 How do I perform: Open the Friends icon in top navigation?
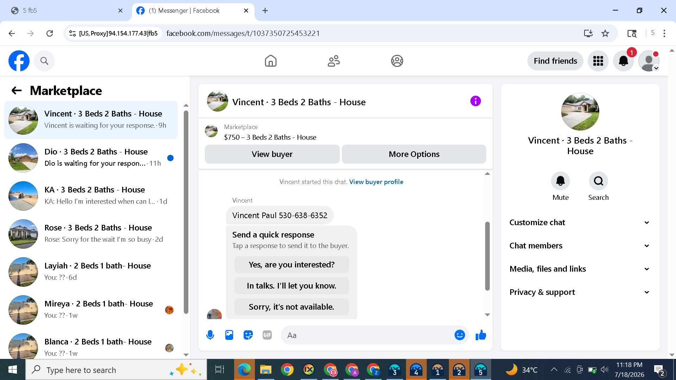click(x=334, y=61)
